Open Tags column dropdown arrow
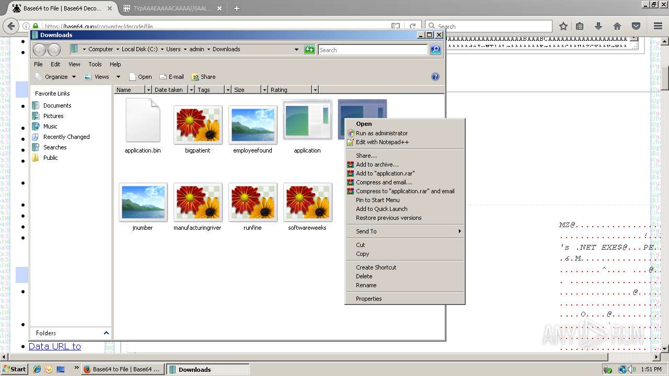Viewport: 669px width, 376px height. 227,90
